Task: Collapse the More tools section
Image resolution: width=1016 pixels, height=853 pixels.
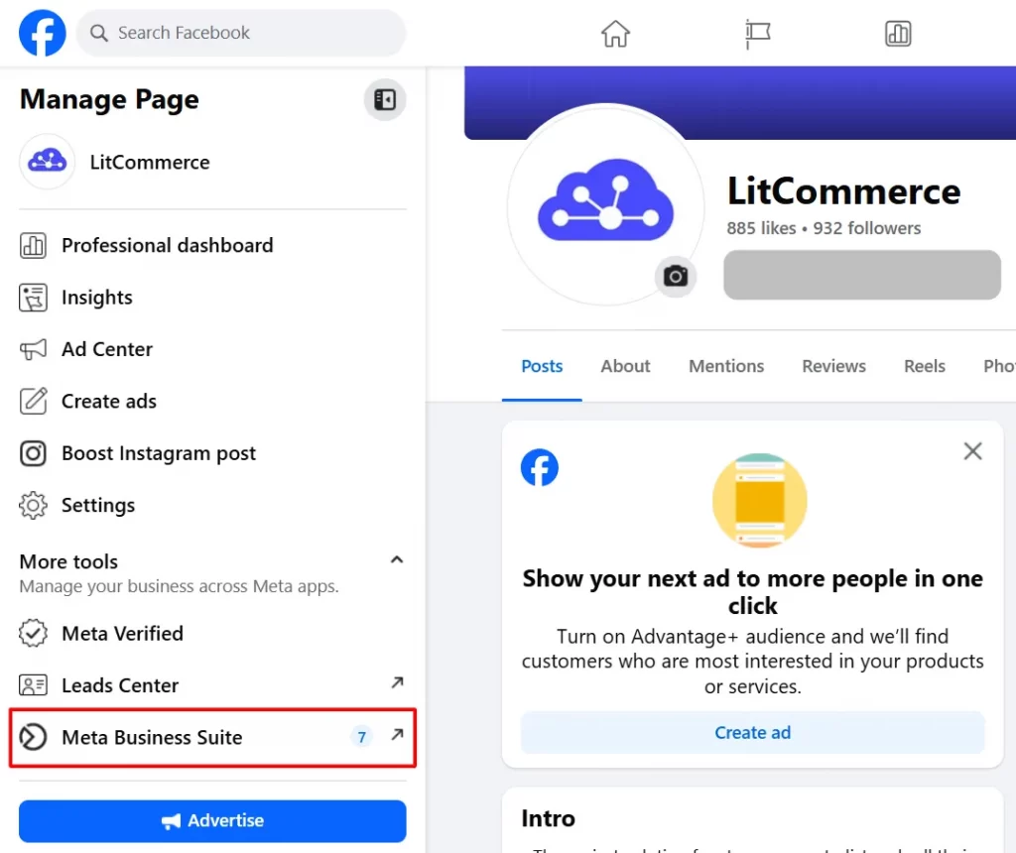Action: pos(397,559)
